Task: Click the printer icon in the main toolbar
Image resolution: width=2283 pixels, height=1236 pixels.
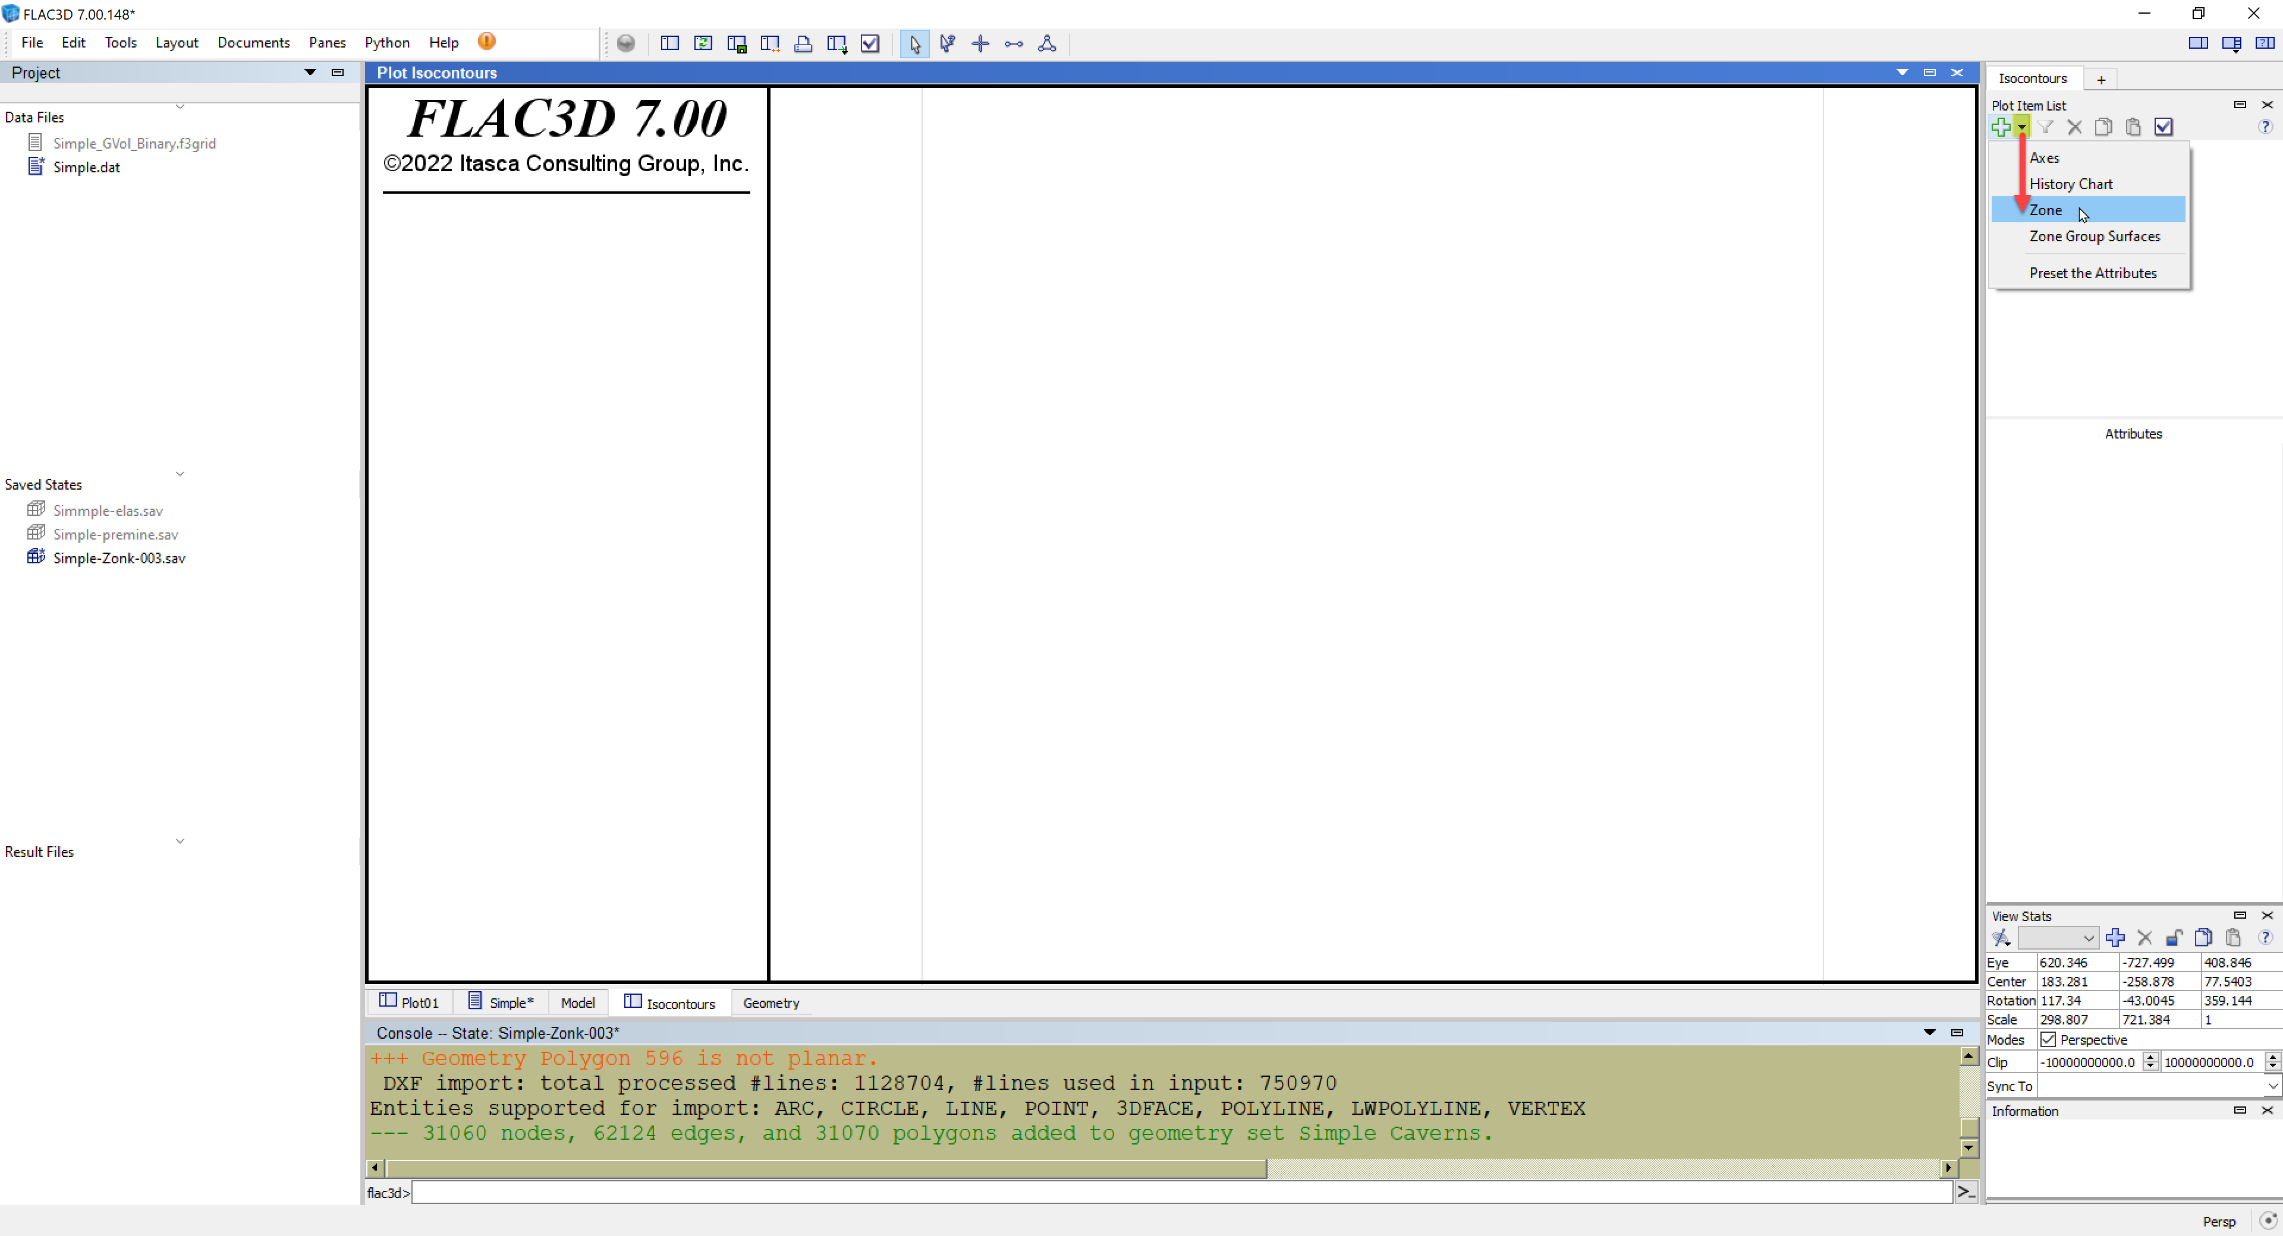Action: 803,43
